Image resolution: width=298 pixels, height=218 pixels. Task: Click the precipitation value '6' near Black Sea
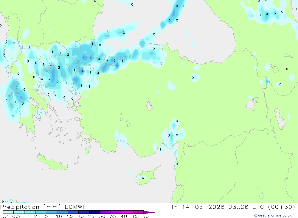(x=169, y=21)
